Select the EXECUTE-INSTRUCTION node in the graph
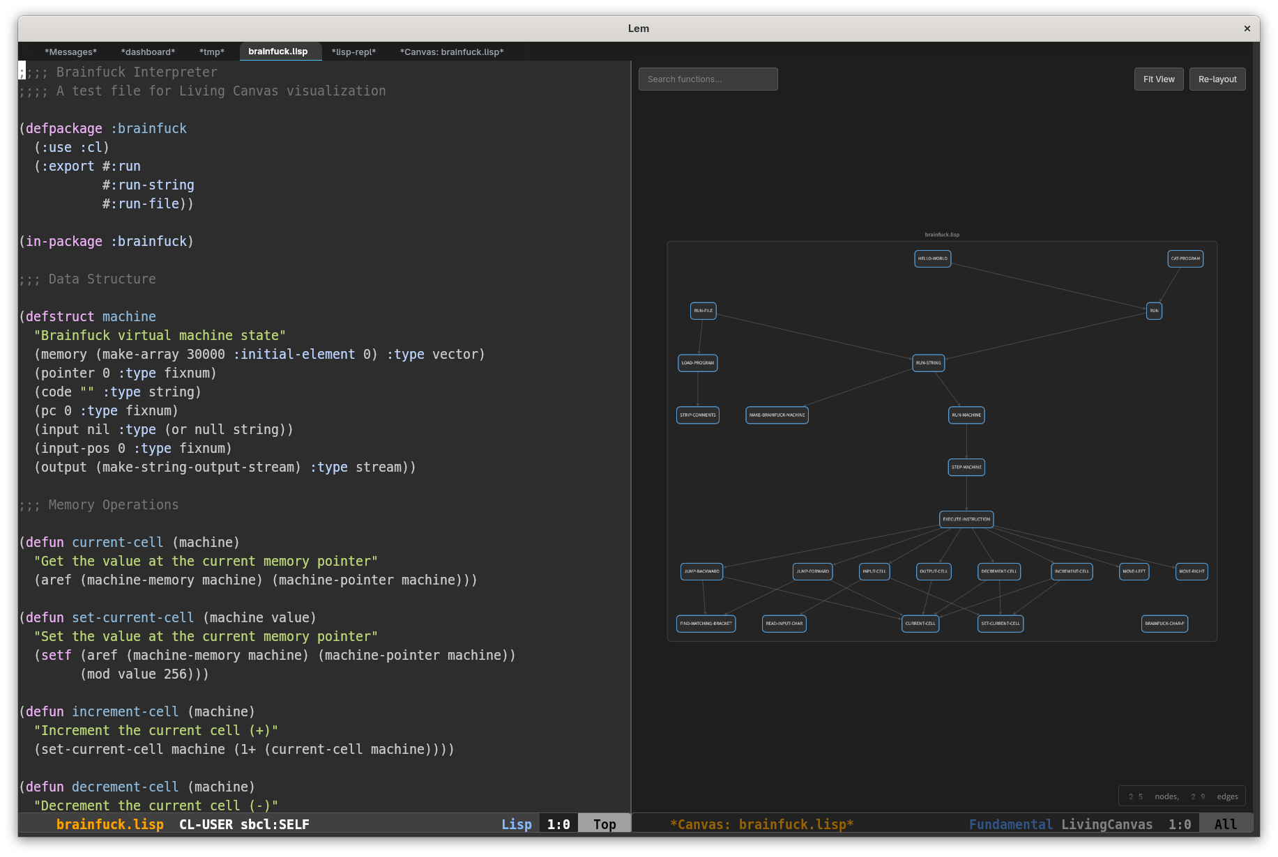The width and height of the screenshot is (1278, 857). click(966, 519)
